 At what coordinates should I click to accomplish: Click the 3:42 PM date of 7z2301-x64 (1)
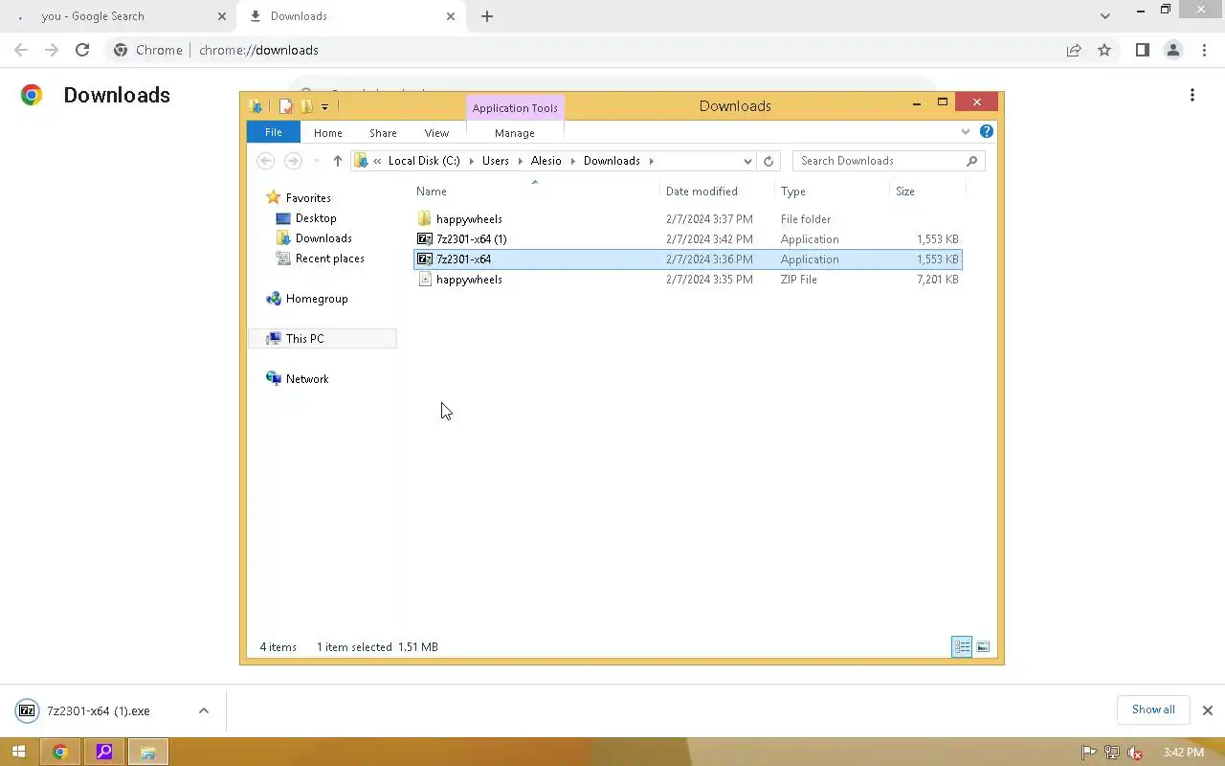[x=709, y=239]
